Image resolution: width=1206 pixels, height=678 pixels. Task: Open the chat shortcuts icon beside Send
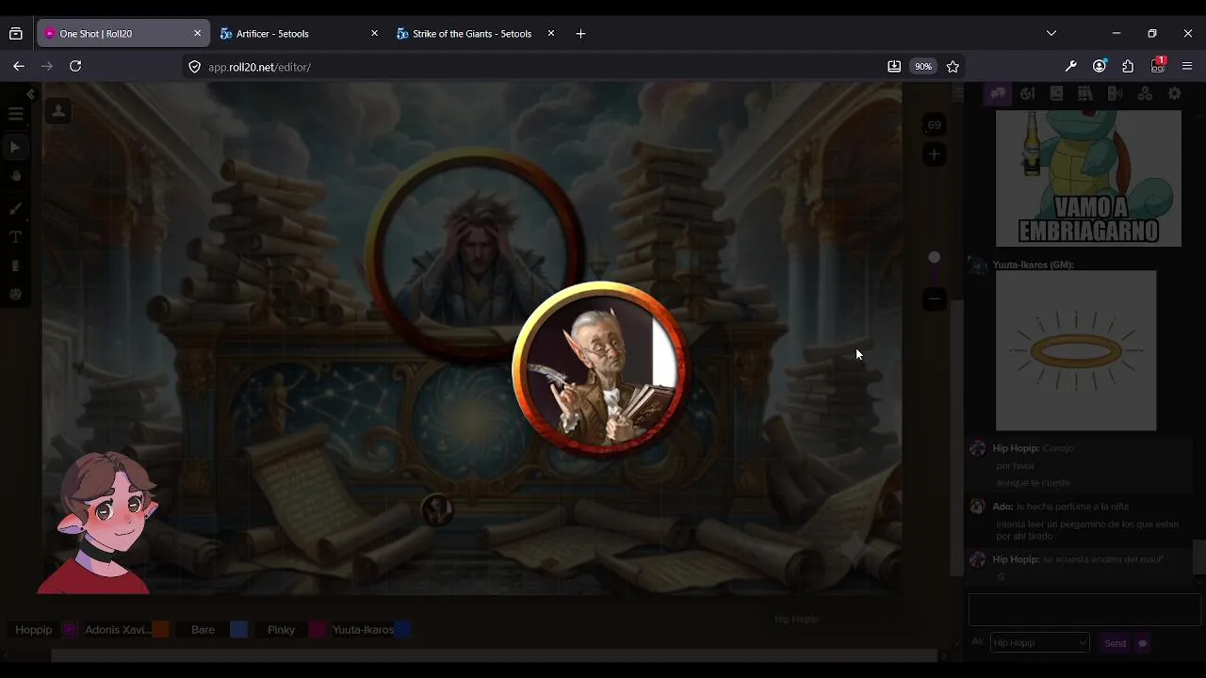click(1142, 644)
